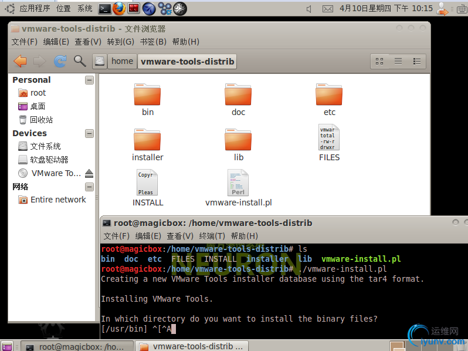Click the show desktop taskbar button
This screenshot has height=351, width=468.
tap(7, 346)
